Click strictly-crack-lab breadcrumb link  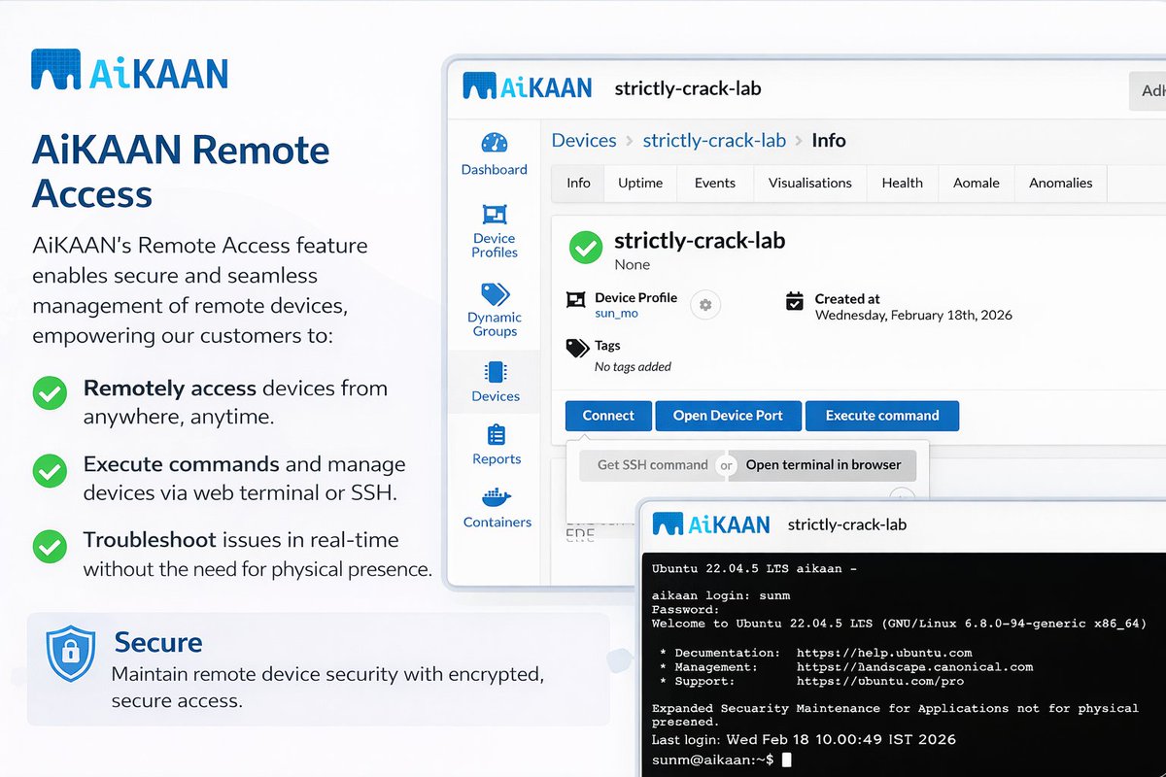[714, 141]
